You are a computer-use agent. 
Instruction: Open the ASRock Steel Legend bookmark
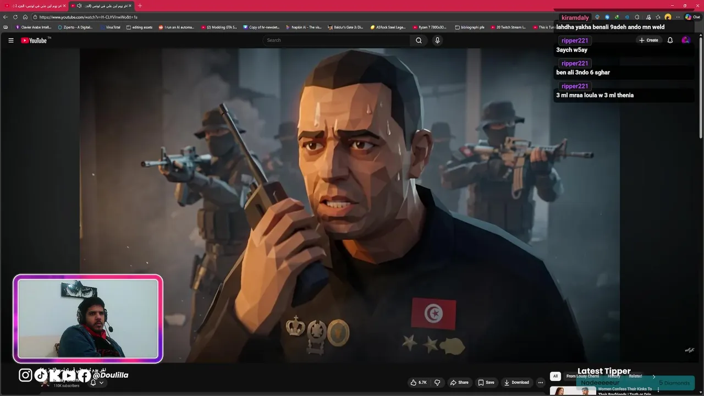tap(388, 27)
